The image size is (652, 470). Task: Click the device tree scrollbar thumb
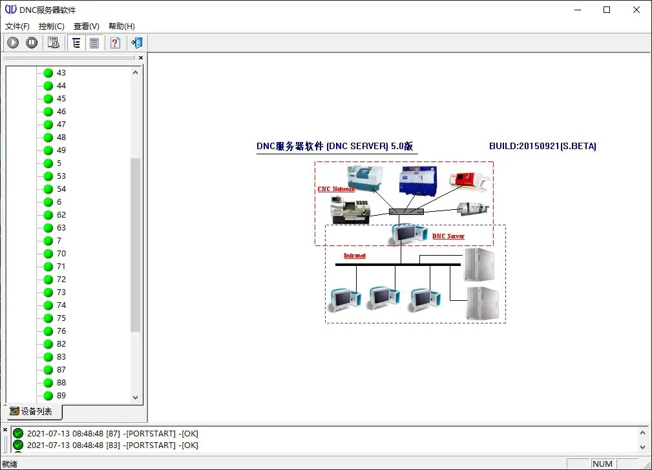(x=135, y=245)
